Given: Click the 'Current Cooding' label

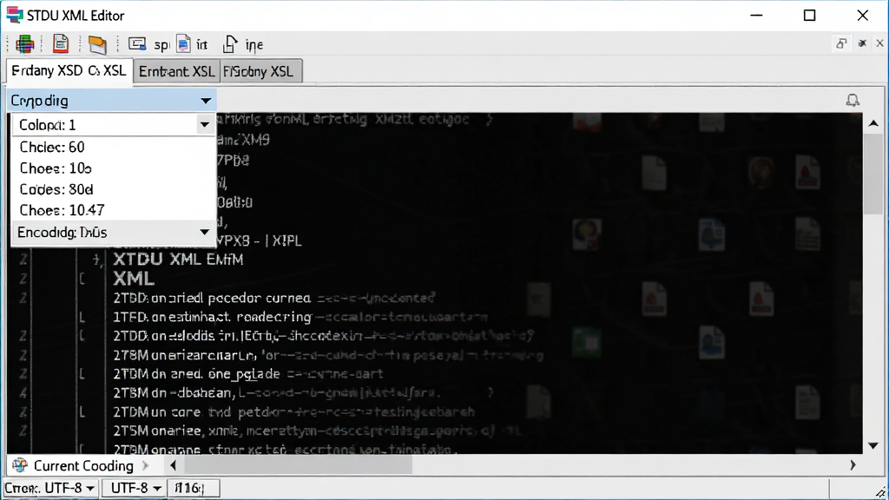Looking at the screenshot, I should 83,466.
